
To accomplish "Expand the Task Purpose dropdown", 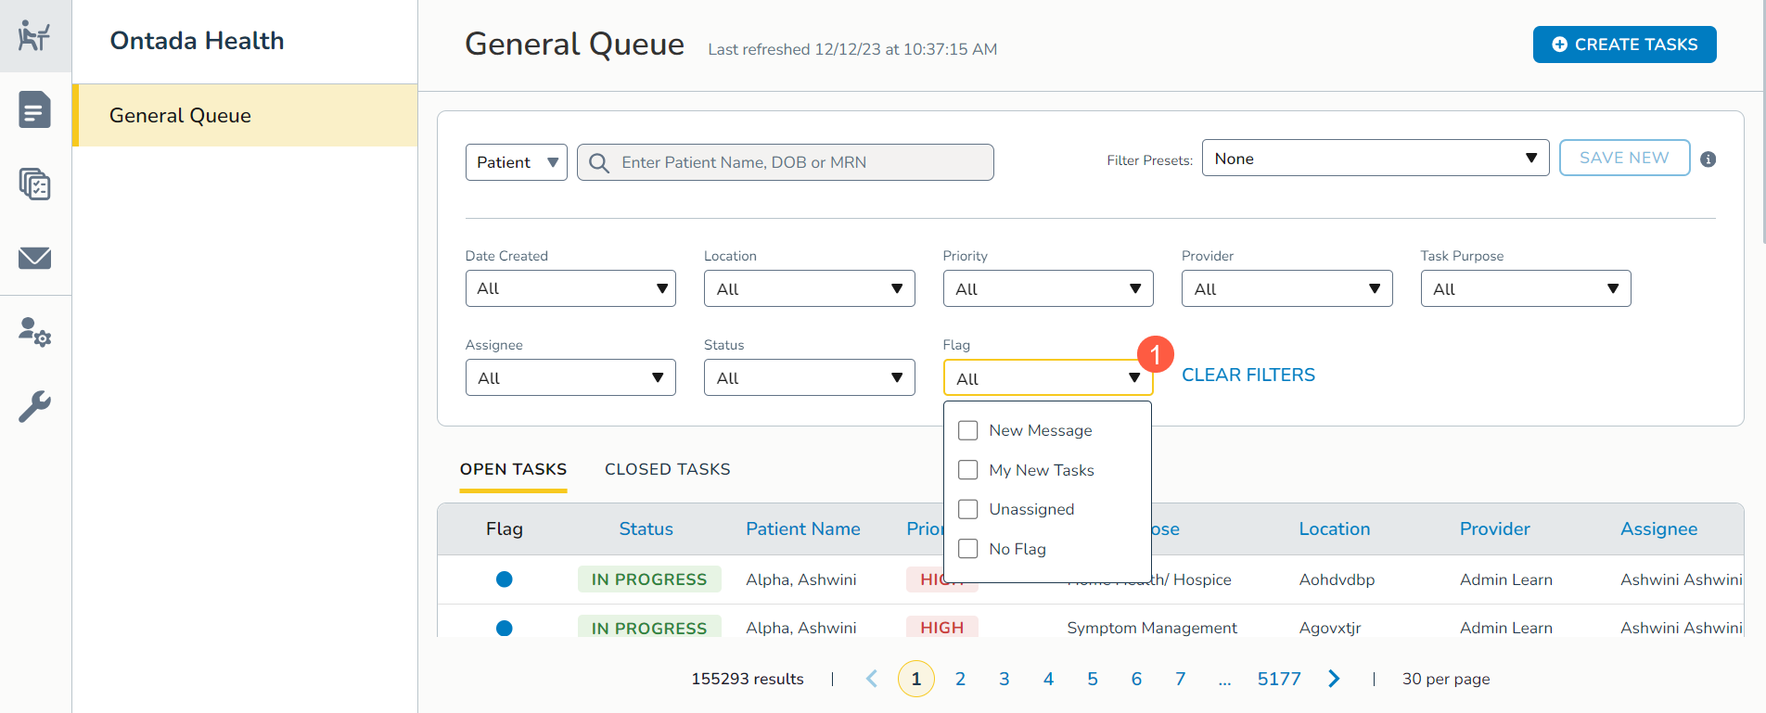I will point(1525,288).
